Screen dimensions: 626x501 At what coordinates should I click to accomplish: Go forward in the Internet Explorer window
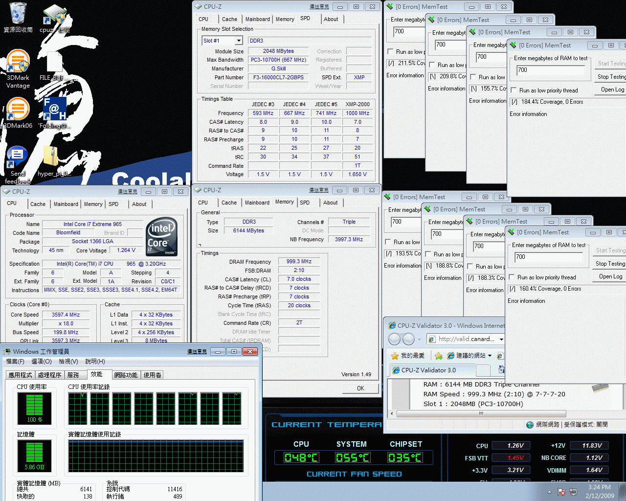pyautogui.click(x=409, y=339)
